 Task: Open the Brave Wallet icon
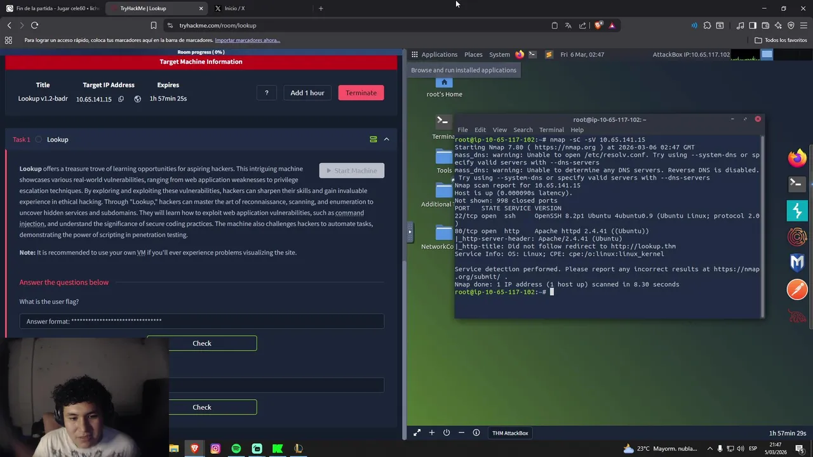[765, 25]
